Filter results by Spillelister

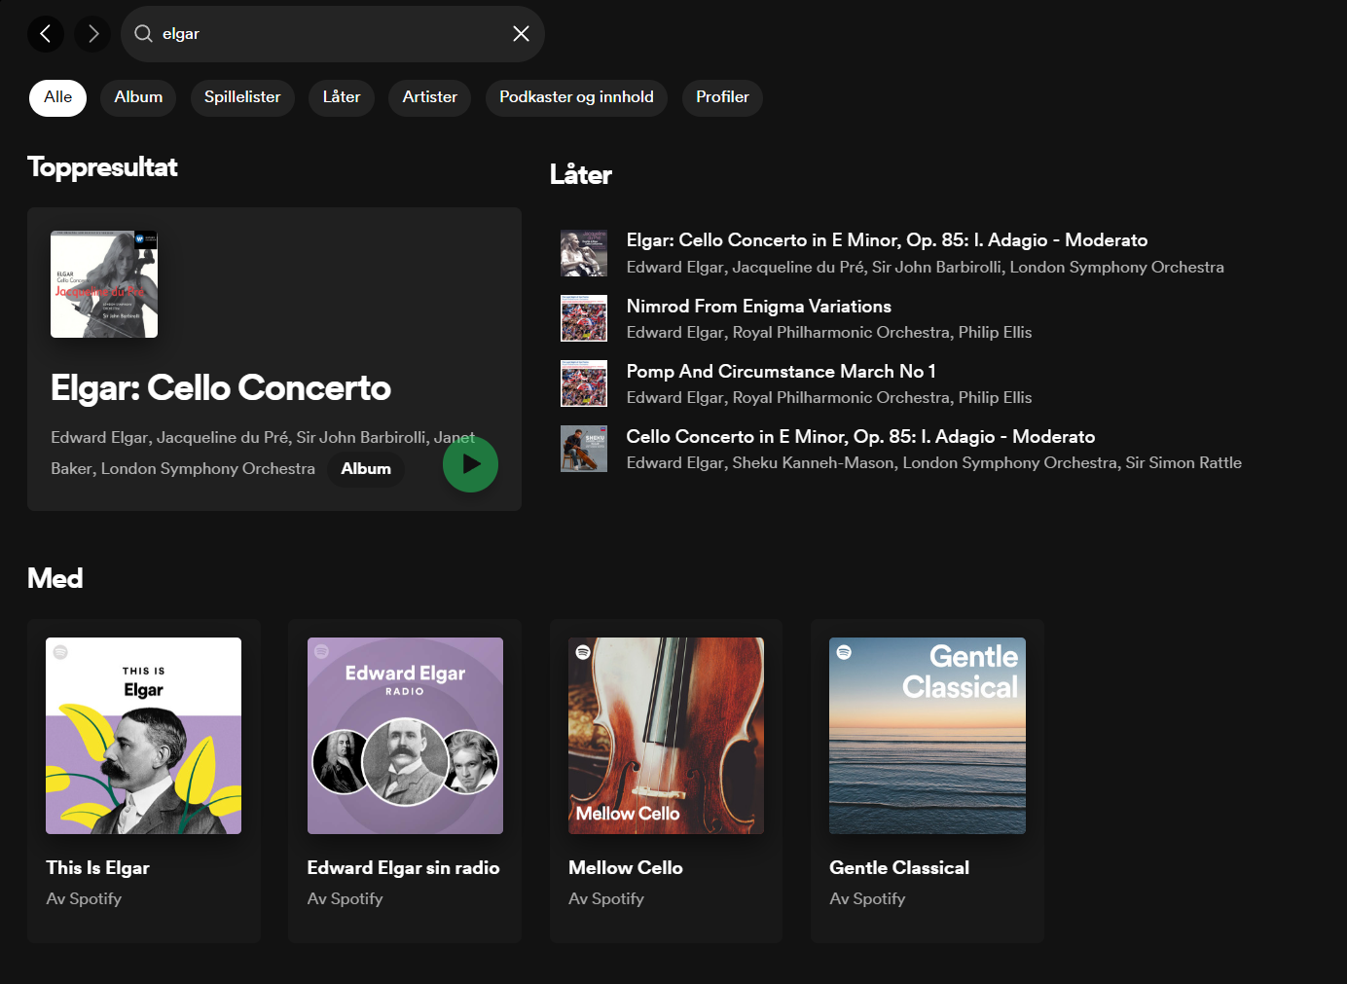click(242, 97)
